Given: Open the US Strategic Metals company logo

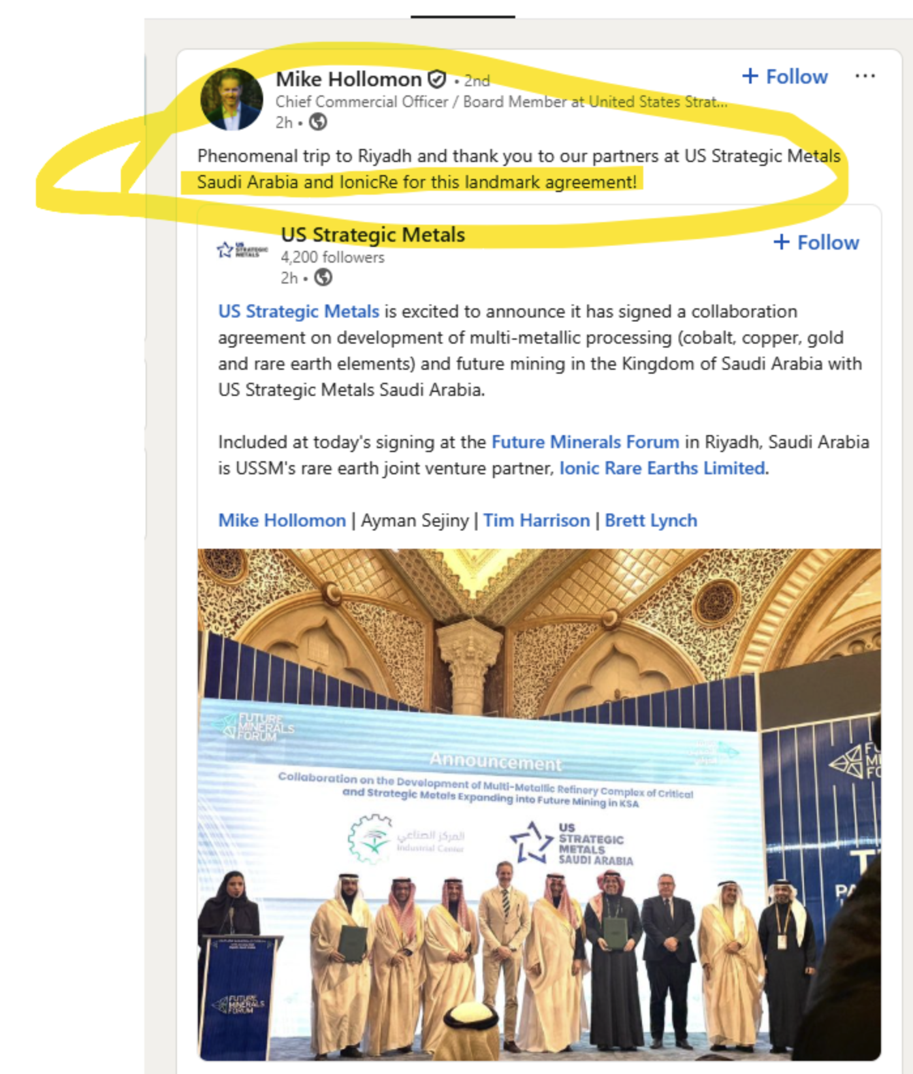Looking at the screenshot, I should [242, 250].
